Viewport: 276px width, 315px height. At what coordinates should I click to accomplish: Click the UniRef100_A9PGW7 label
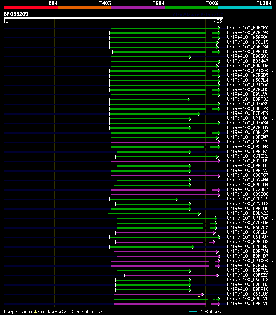248,137
